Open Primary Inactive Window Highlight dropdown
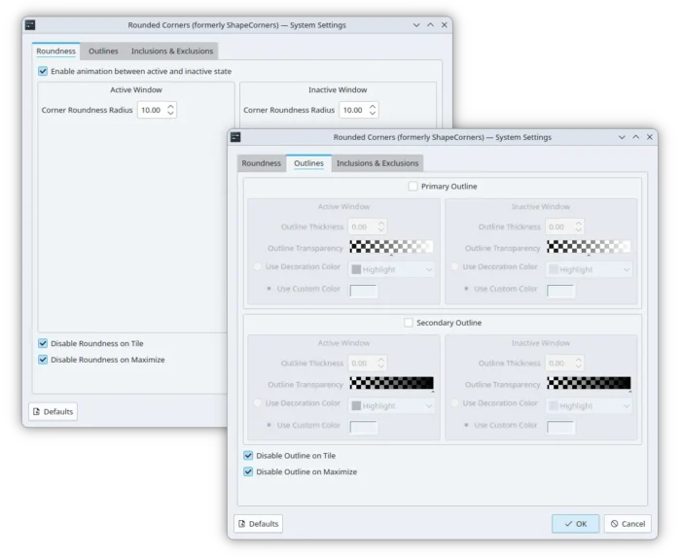This screenshot has width=681, height=556. (x=589, y=269)
